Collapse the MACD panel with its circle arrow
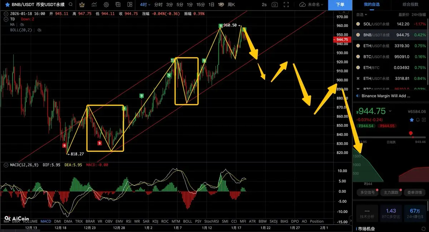This screenshot has height=232, width=429. coord(5,165)
